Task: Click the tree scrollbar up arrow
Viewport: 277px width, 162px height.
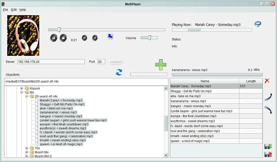Action: pyautogui.click(x=166, y=88)
